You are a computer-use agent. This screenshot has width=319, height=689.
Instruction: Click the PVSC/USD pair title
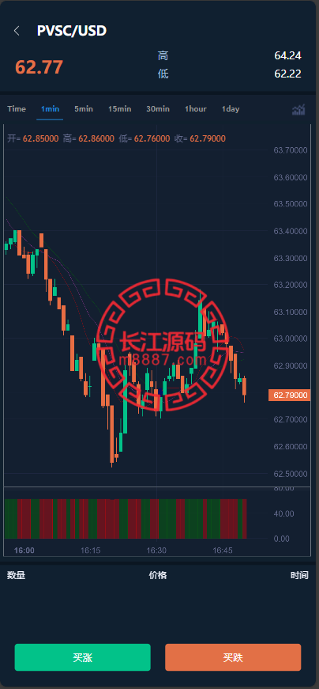[72, 31]
